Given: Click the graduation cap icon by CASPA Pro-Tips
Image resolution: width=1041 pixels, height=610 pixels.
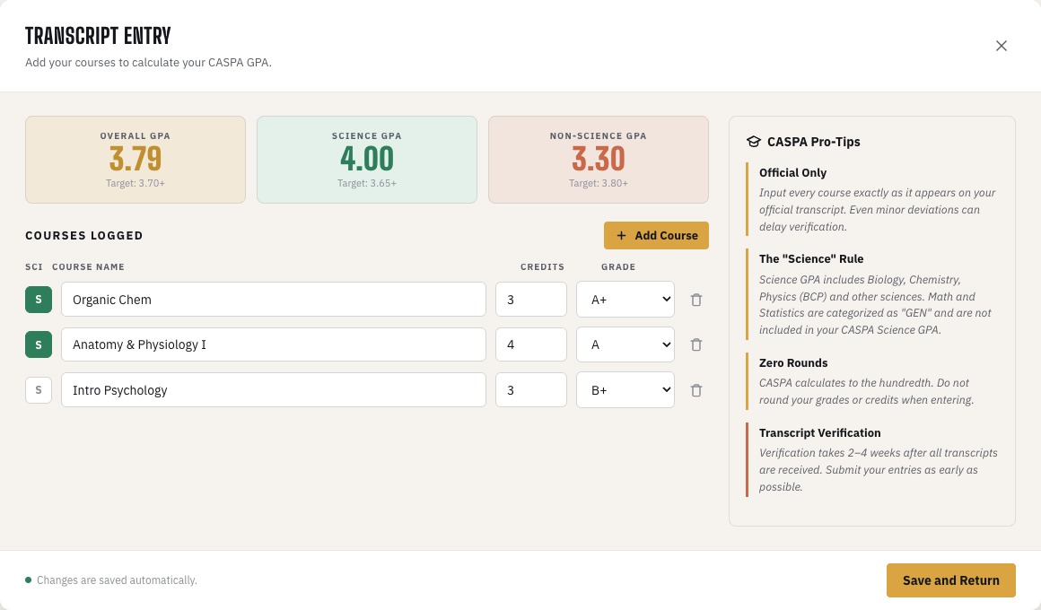Looking at the screenshot, I should tap(754, 142).
